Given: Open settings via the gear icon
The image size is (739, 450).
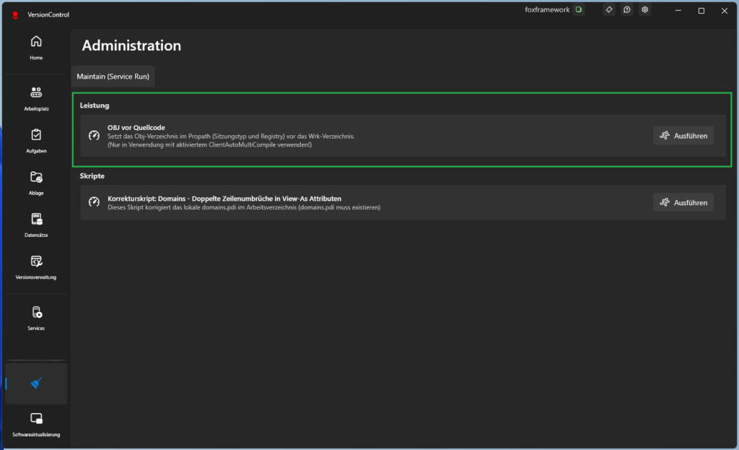Looking at the screenshot, I should coord(645,10).
